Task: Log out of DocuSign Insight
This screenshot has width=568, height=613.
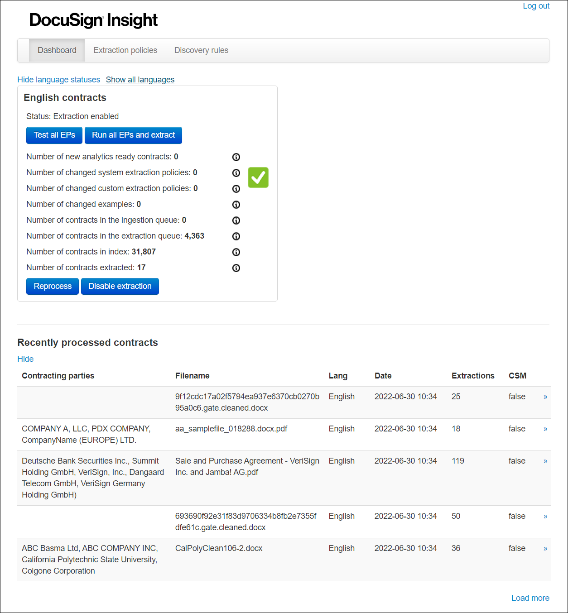Action: [536, 6]
